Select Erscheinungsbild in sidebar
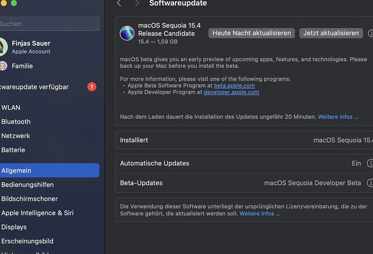This screenshot has height=254, width=373. point(27,241)
